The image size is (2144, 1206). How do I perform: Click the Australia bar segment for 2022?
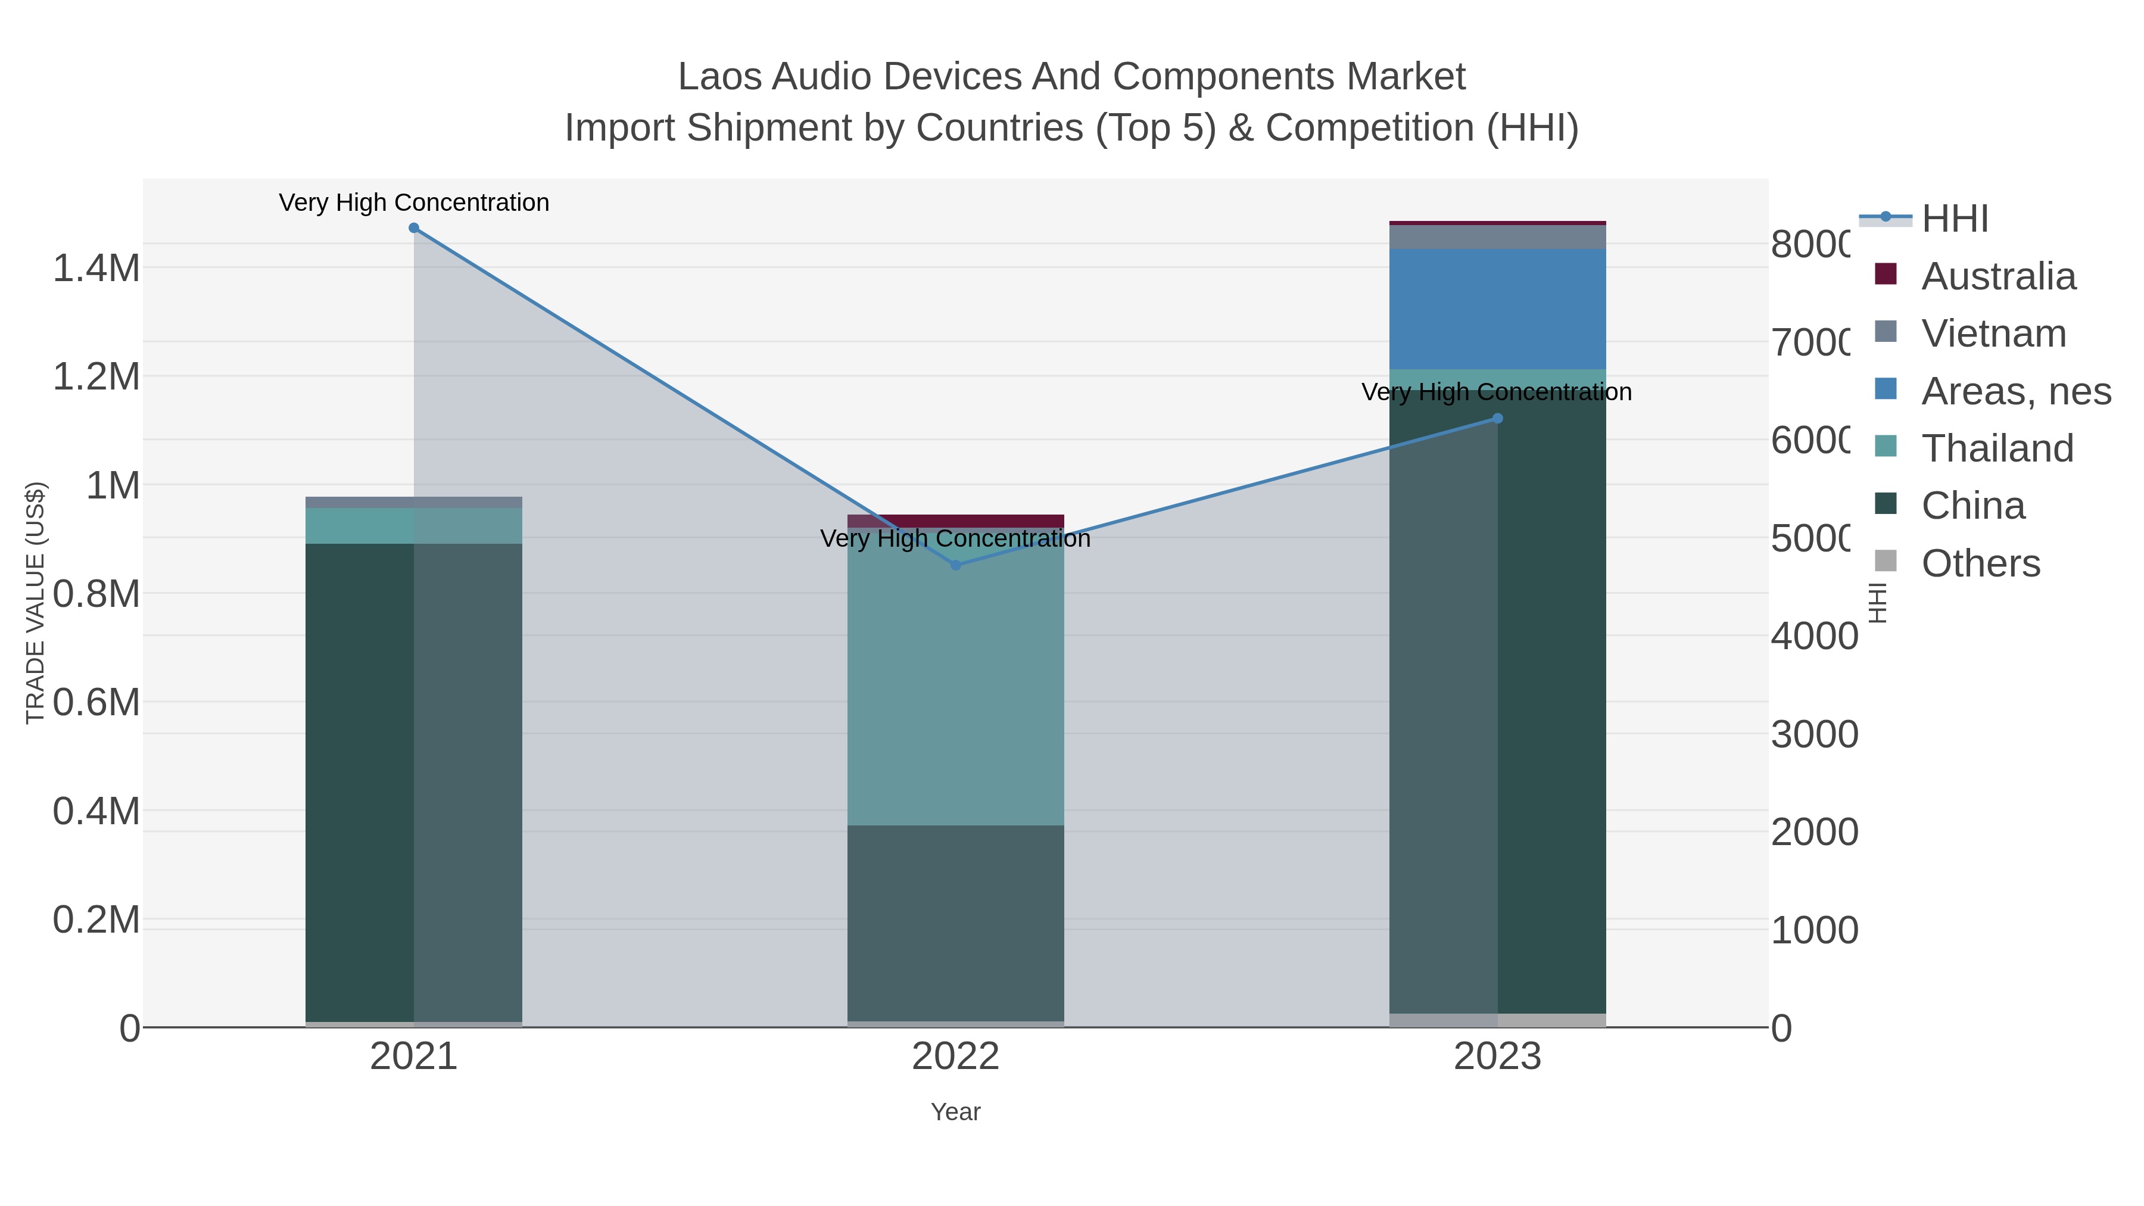pos(955,521)
